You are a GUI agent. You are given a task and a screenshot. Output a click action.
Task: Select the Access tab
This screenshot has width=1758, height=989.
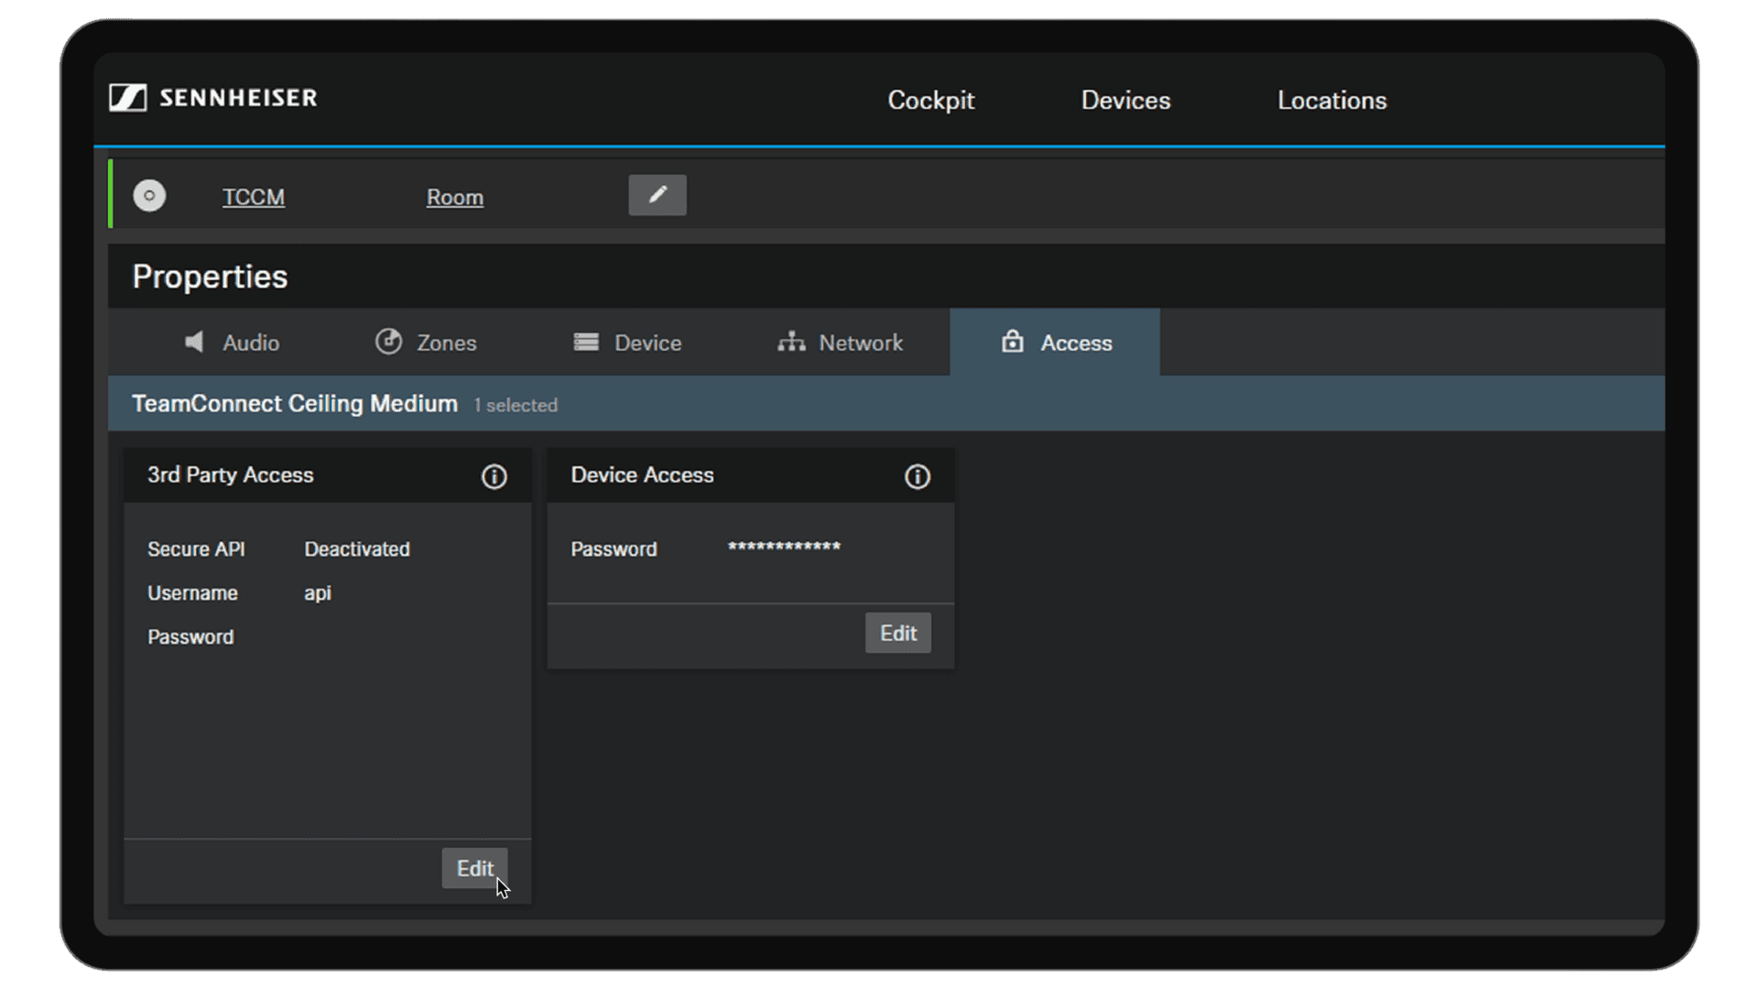click(1055, 342)
